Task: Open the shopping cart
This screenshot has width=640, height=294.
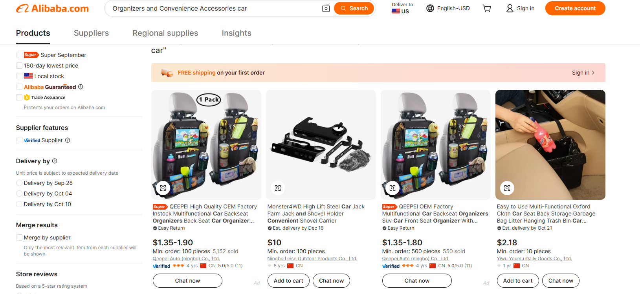Action: pyautogui.click(x=486, y=8)
